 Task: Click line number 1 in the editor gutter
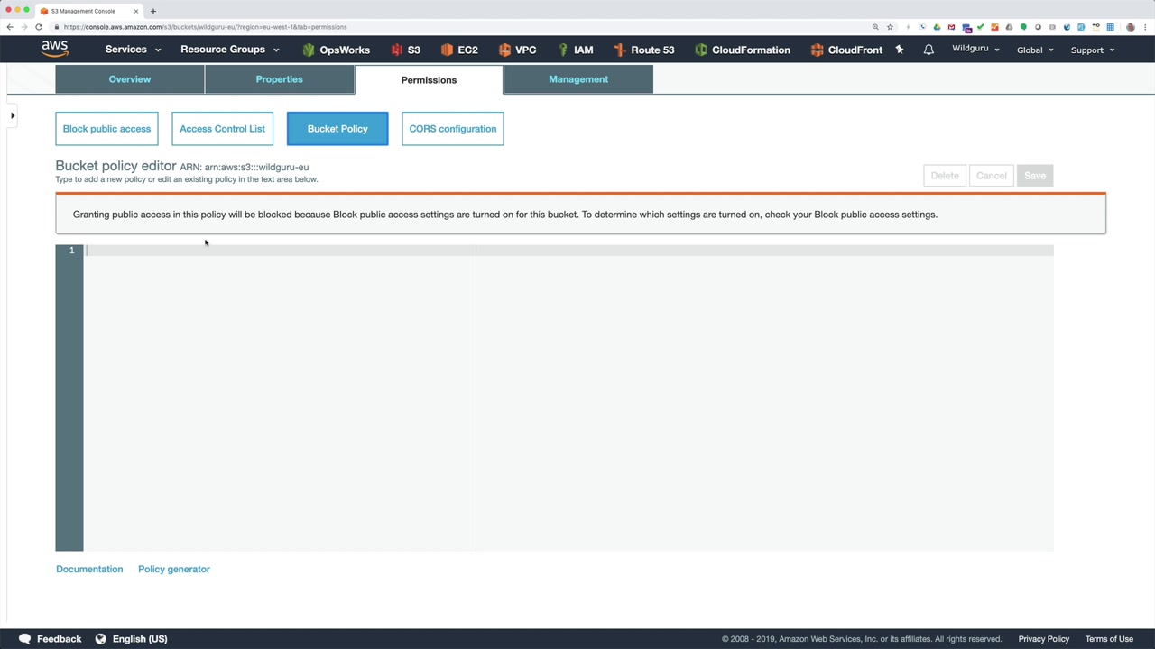71,251
